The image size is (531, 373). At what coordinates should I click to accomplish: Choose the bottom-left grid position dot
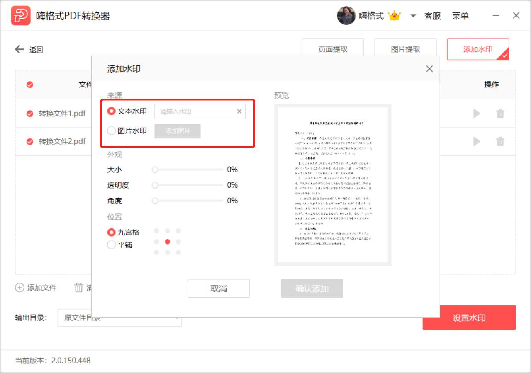tap(156, 252)
